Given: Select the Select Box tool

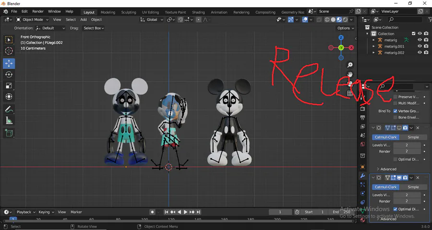Looking at the screenshot, I should click(x=9, y=40).
